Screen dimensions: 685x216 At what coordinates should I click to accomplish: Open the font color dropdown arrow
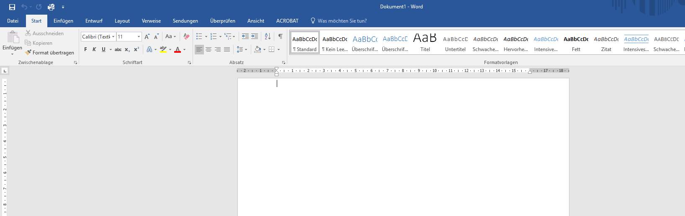pyautogui.click(x=184, y=49)
